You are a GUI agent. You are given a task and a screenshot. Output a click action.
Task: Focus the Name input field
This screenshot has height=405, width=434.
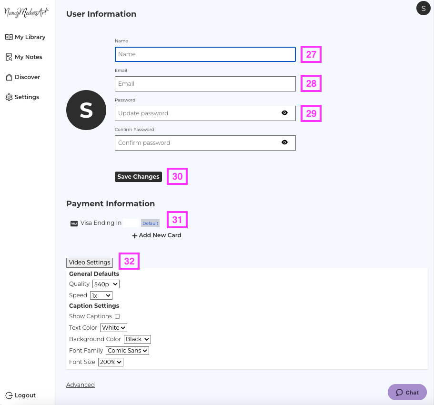pos(205,54)
